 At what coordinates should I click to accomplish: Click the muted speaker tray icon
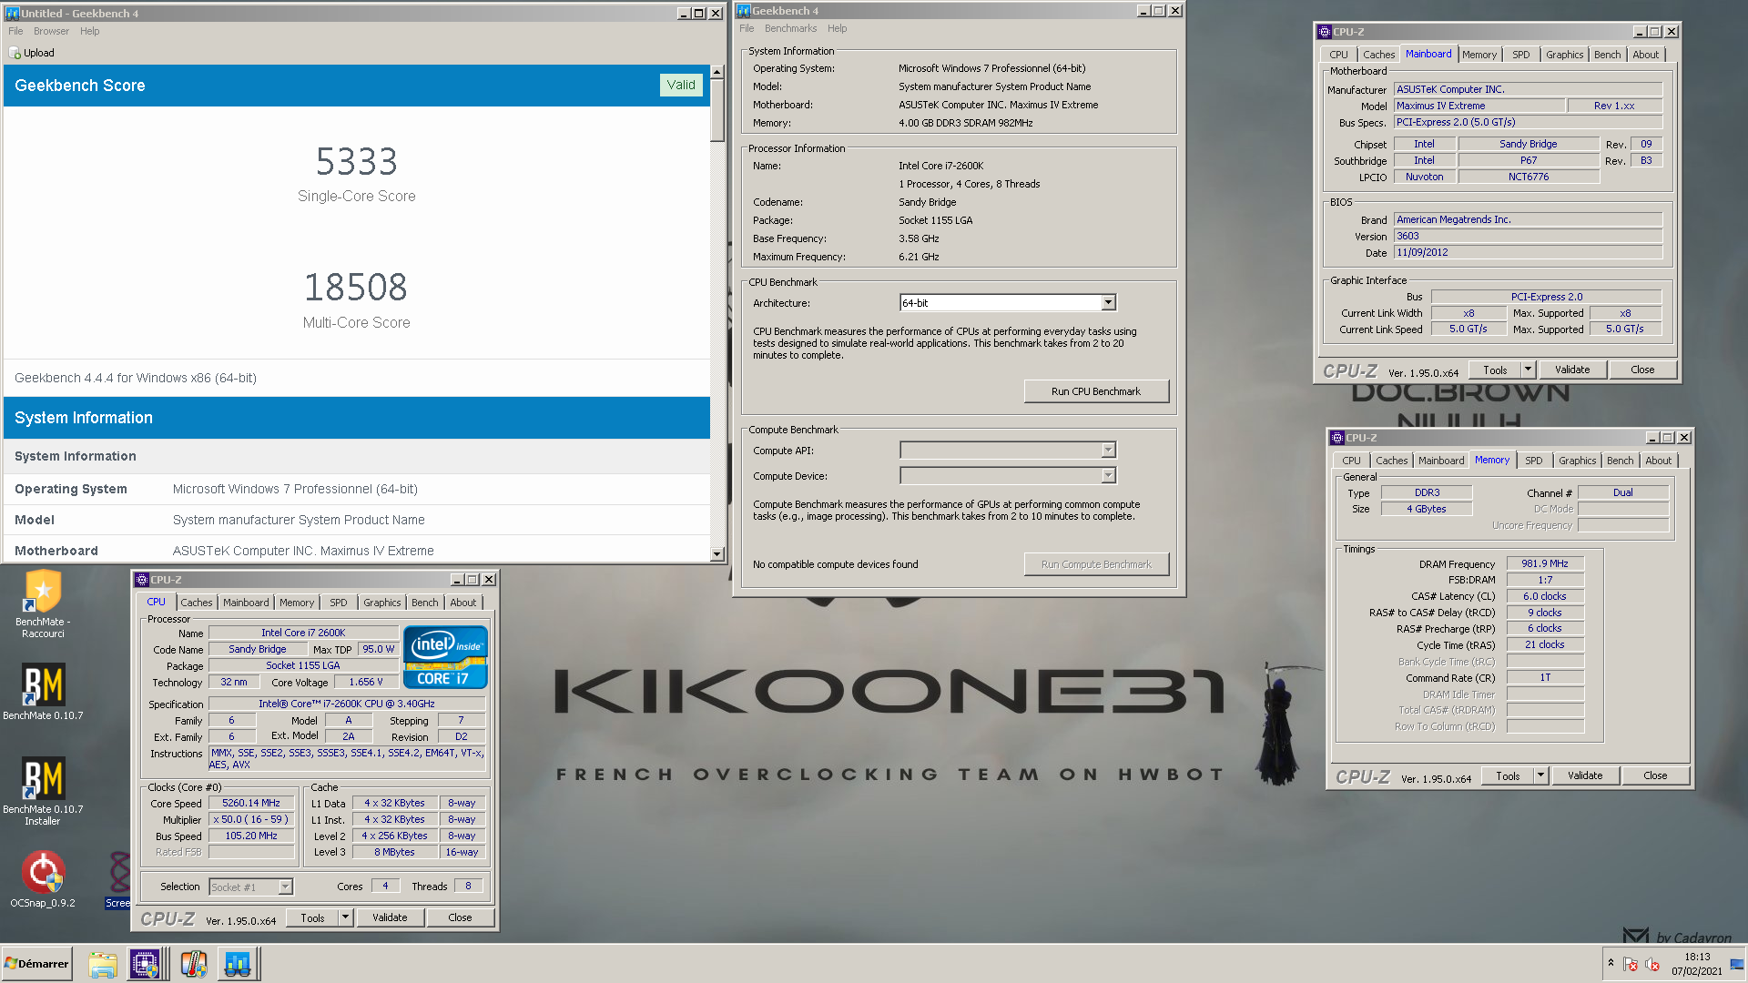tap(1652, 965)
